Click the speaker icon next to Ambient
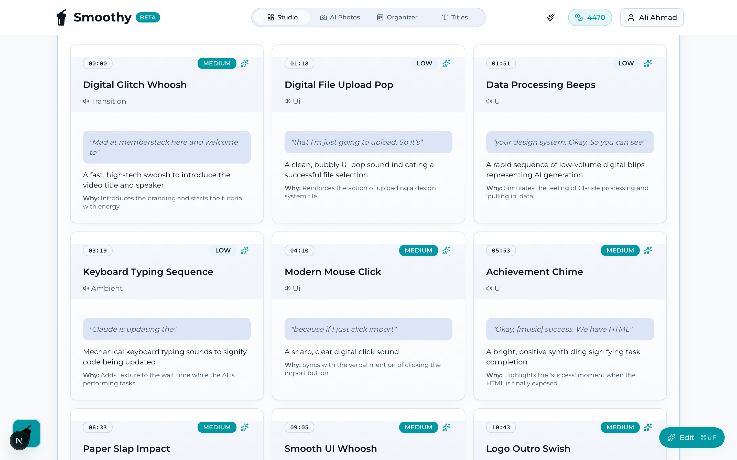The image size is (737, 460). (86, 289)
